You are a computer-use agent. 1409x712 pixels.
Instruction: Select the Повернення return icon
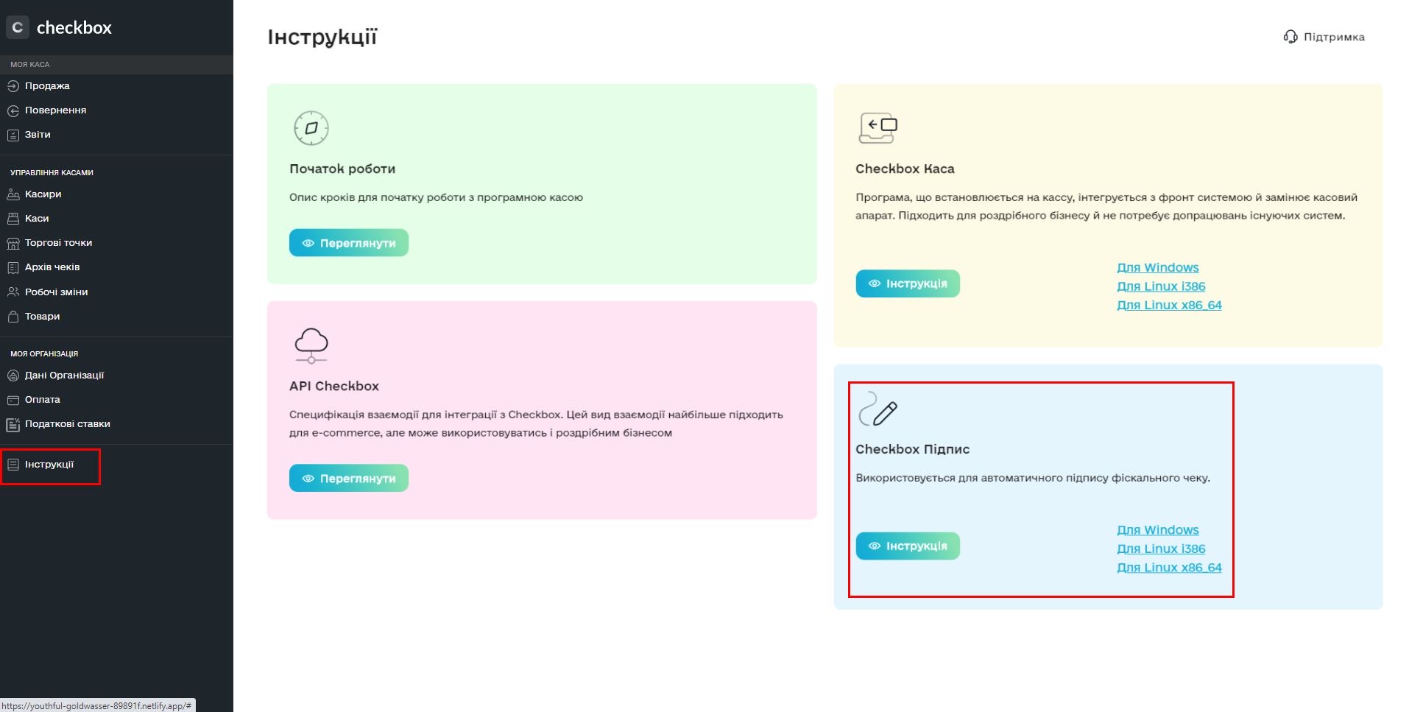point(13,110)
